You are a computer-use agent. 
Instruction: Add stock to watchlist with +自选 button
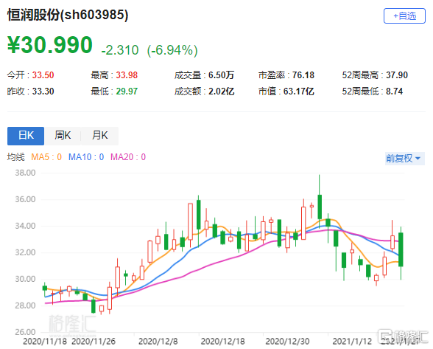[x=404, y=16]
